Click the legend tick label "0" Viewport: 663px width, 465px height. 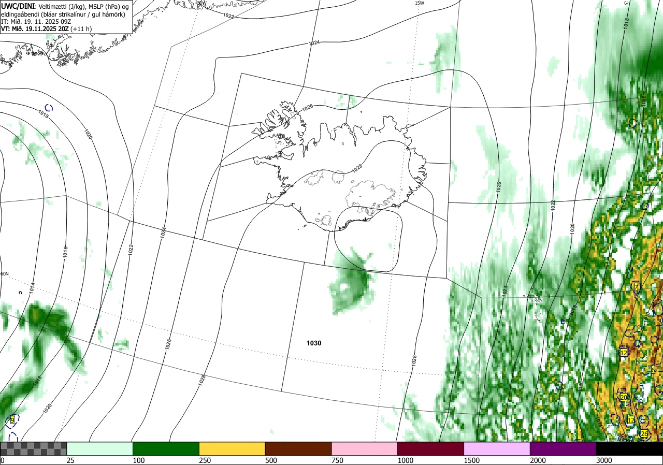click(2, 460)
